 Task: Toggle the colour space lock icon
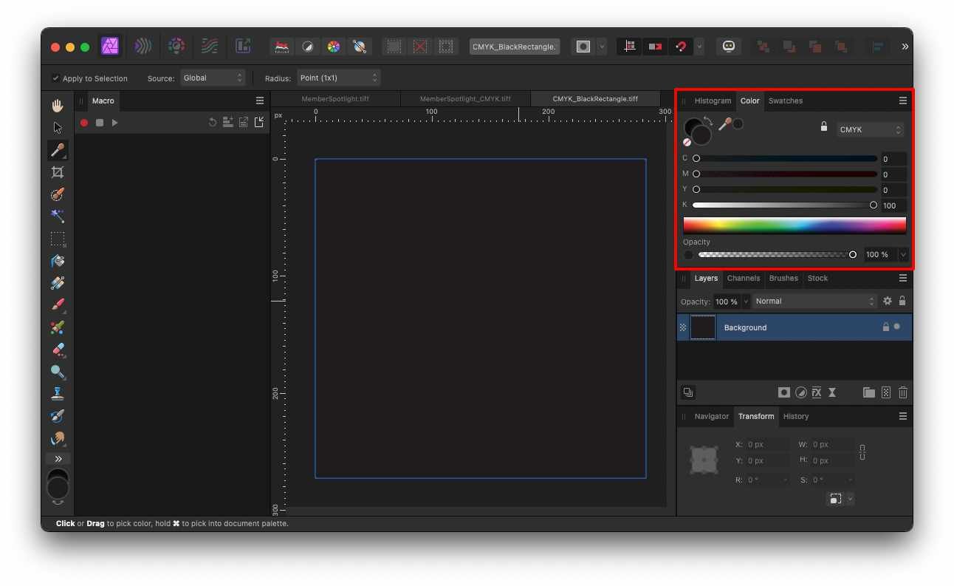click(824, 126)
